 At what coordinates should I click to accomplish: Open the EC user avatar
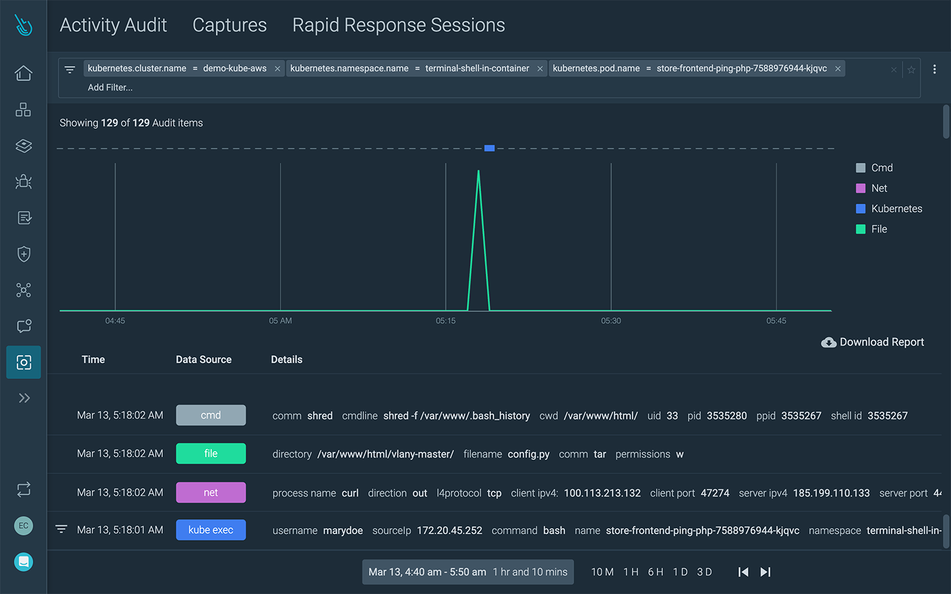[24, 525]
